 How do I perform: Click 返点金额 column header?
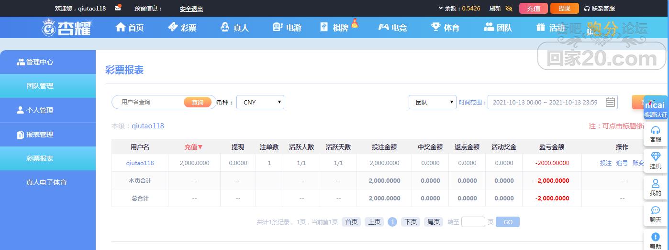(467, 147)
